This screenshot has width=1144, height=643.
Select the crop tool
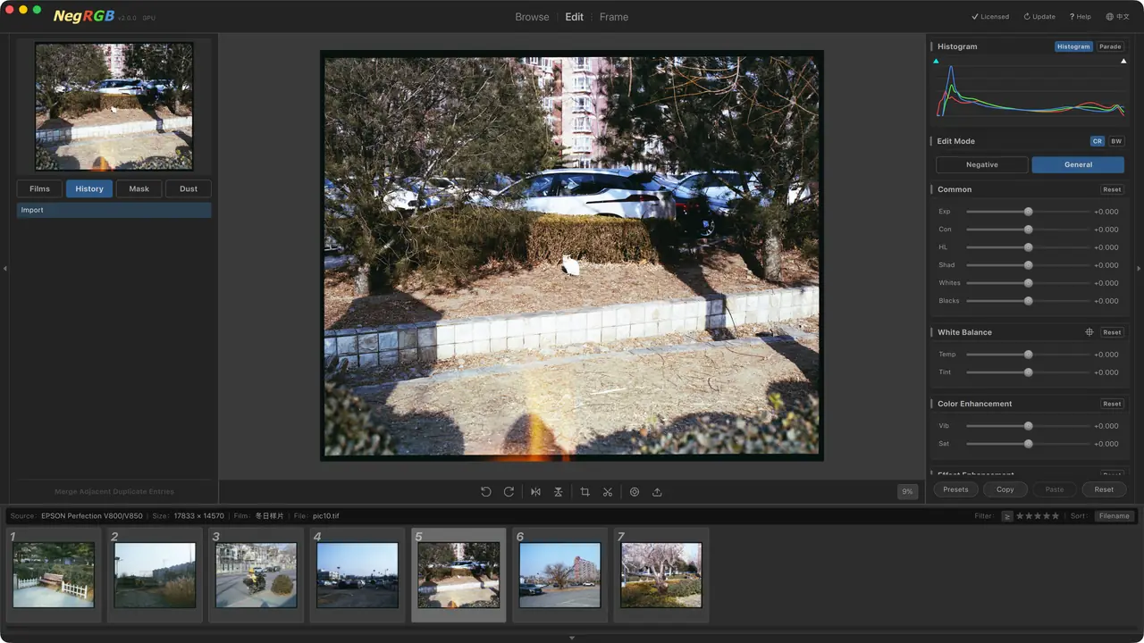point(585,492)
